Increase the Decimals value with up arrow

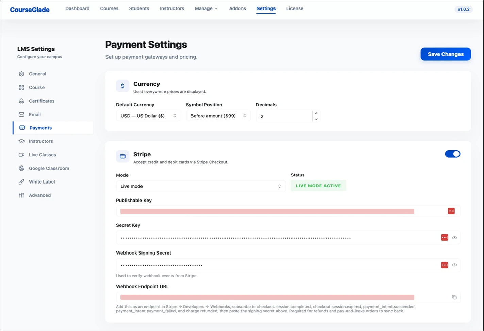pyautogui.click(x=316, y=113)
